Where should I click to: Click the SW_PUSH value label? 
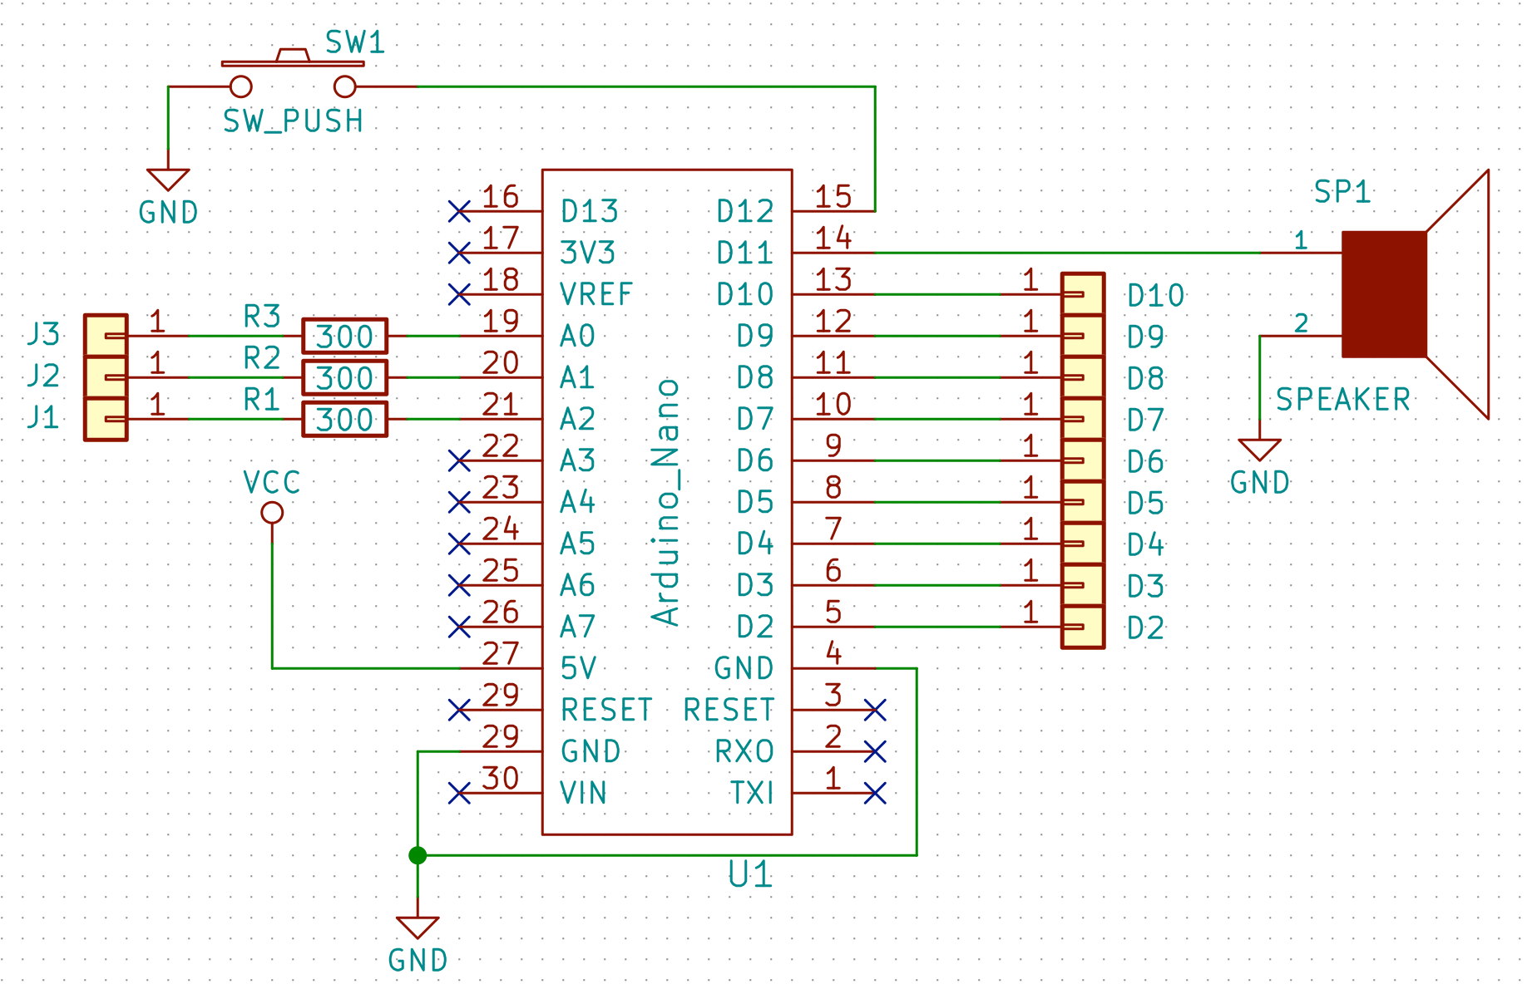(x=294, y=121)
